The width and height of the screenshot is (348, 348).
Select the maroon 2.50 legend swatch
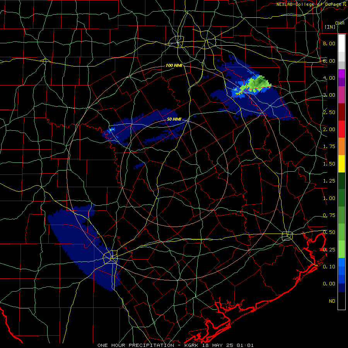[x=341, y=112]
